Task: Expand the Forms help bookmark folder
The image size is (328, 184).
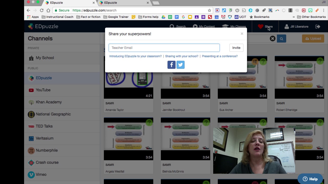Action: pyautogui.click(x=148, y=17)
